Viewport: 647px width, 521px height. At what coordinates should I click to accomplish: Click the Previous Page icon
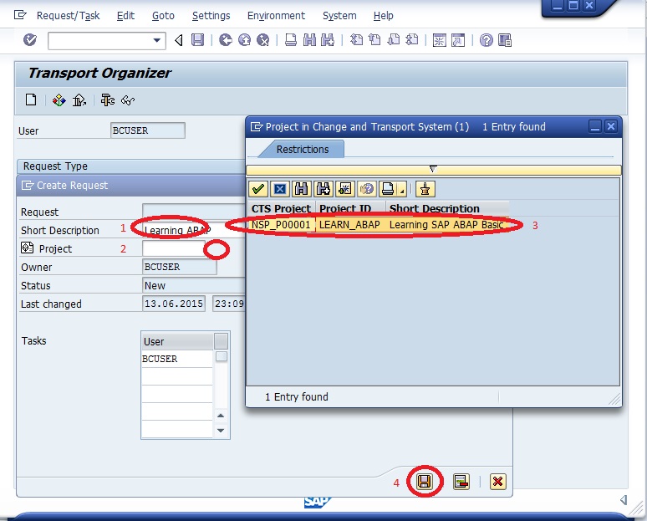pos(374,40)
